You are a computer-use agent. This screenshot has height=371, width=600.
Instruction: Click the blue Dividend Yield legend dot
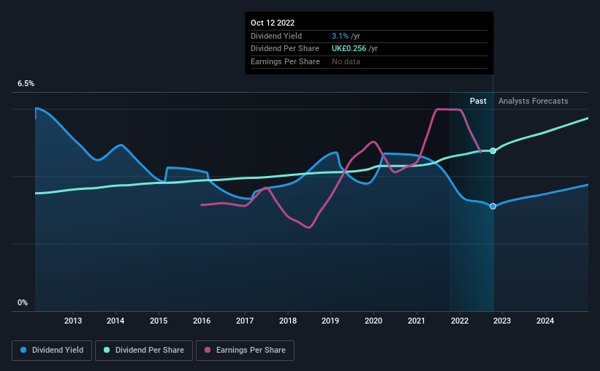click(23, 350)
